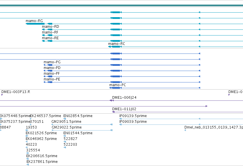
Task: Click the EK021526.5prime EST label
Action: click(x=41, y=133)
